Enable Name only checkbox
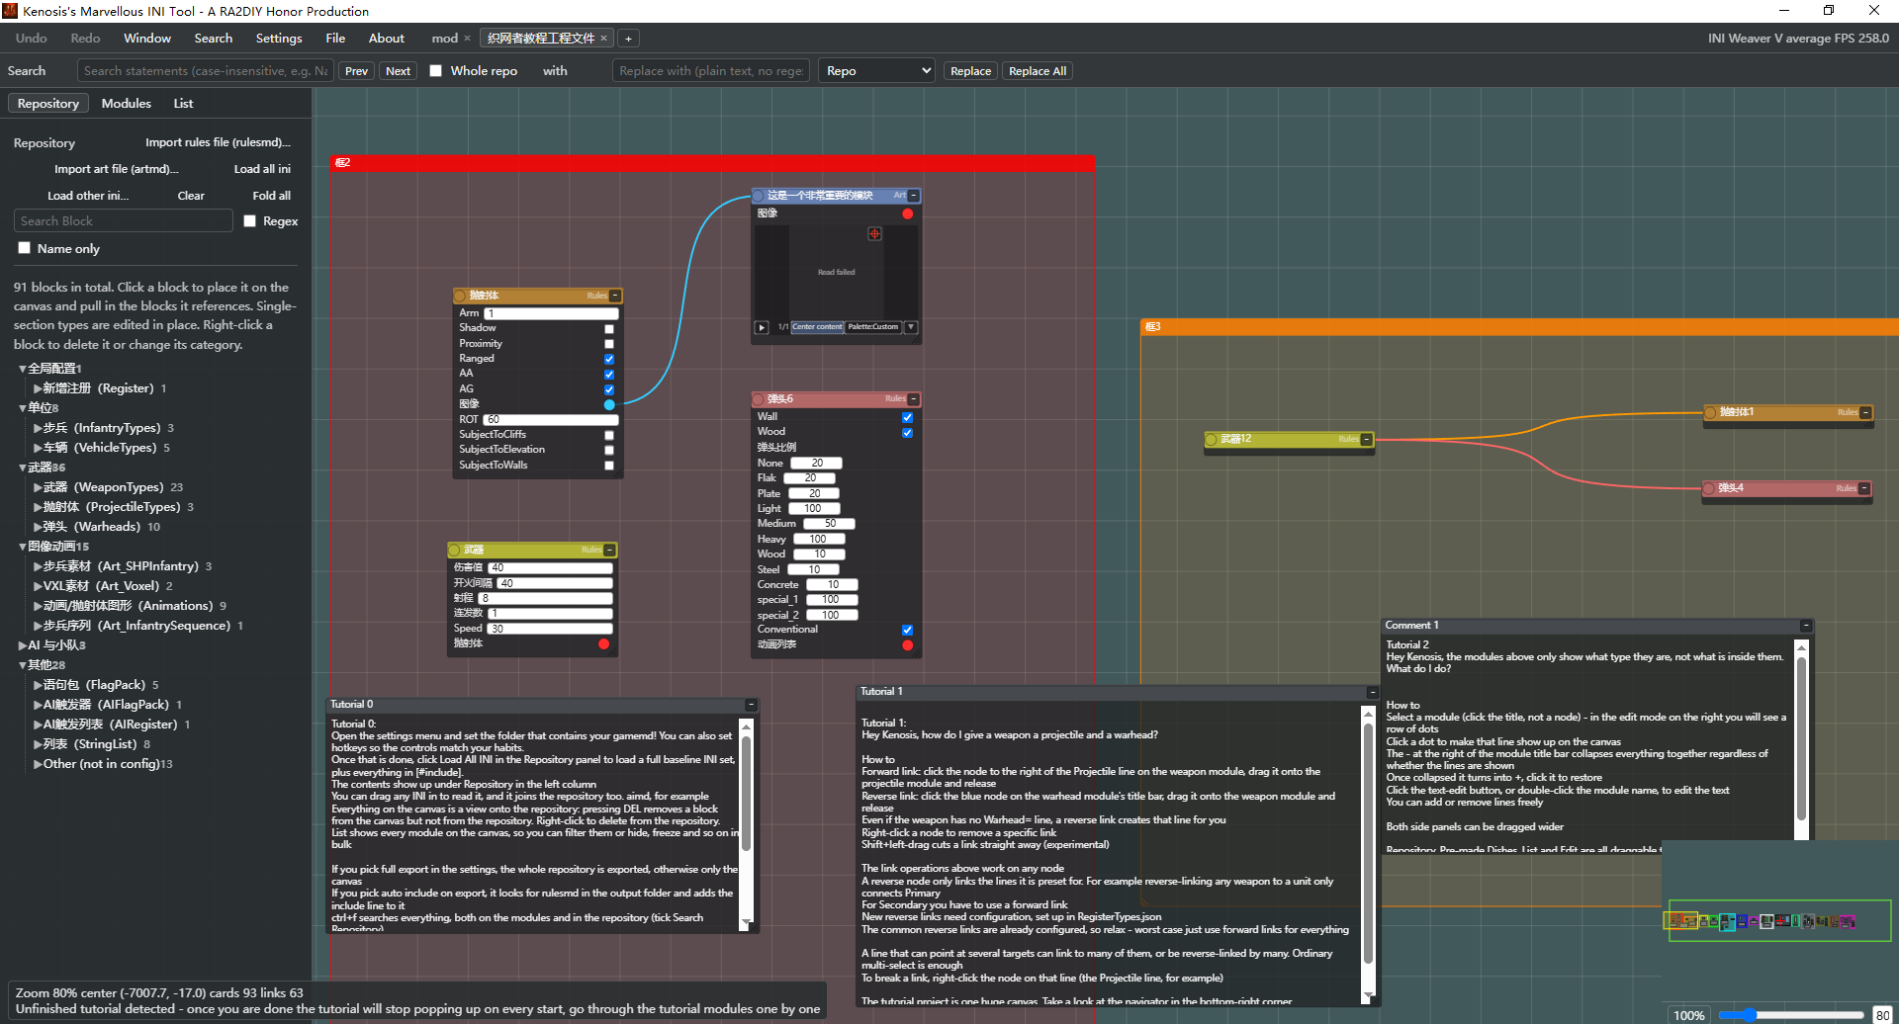The height and width of the screenshot is (1024, 1899). point(25,248)
